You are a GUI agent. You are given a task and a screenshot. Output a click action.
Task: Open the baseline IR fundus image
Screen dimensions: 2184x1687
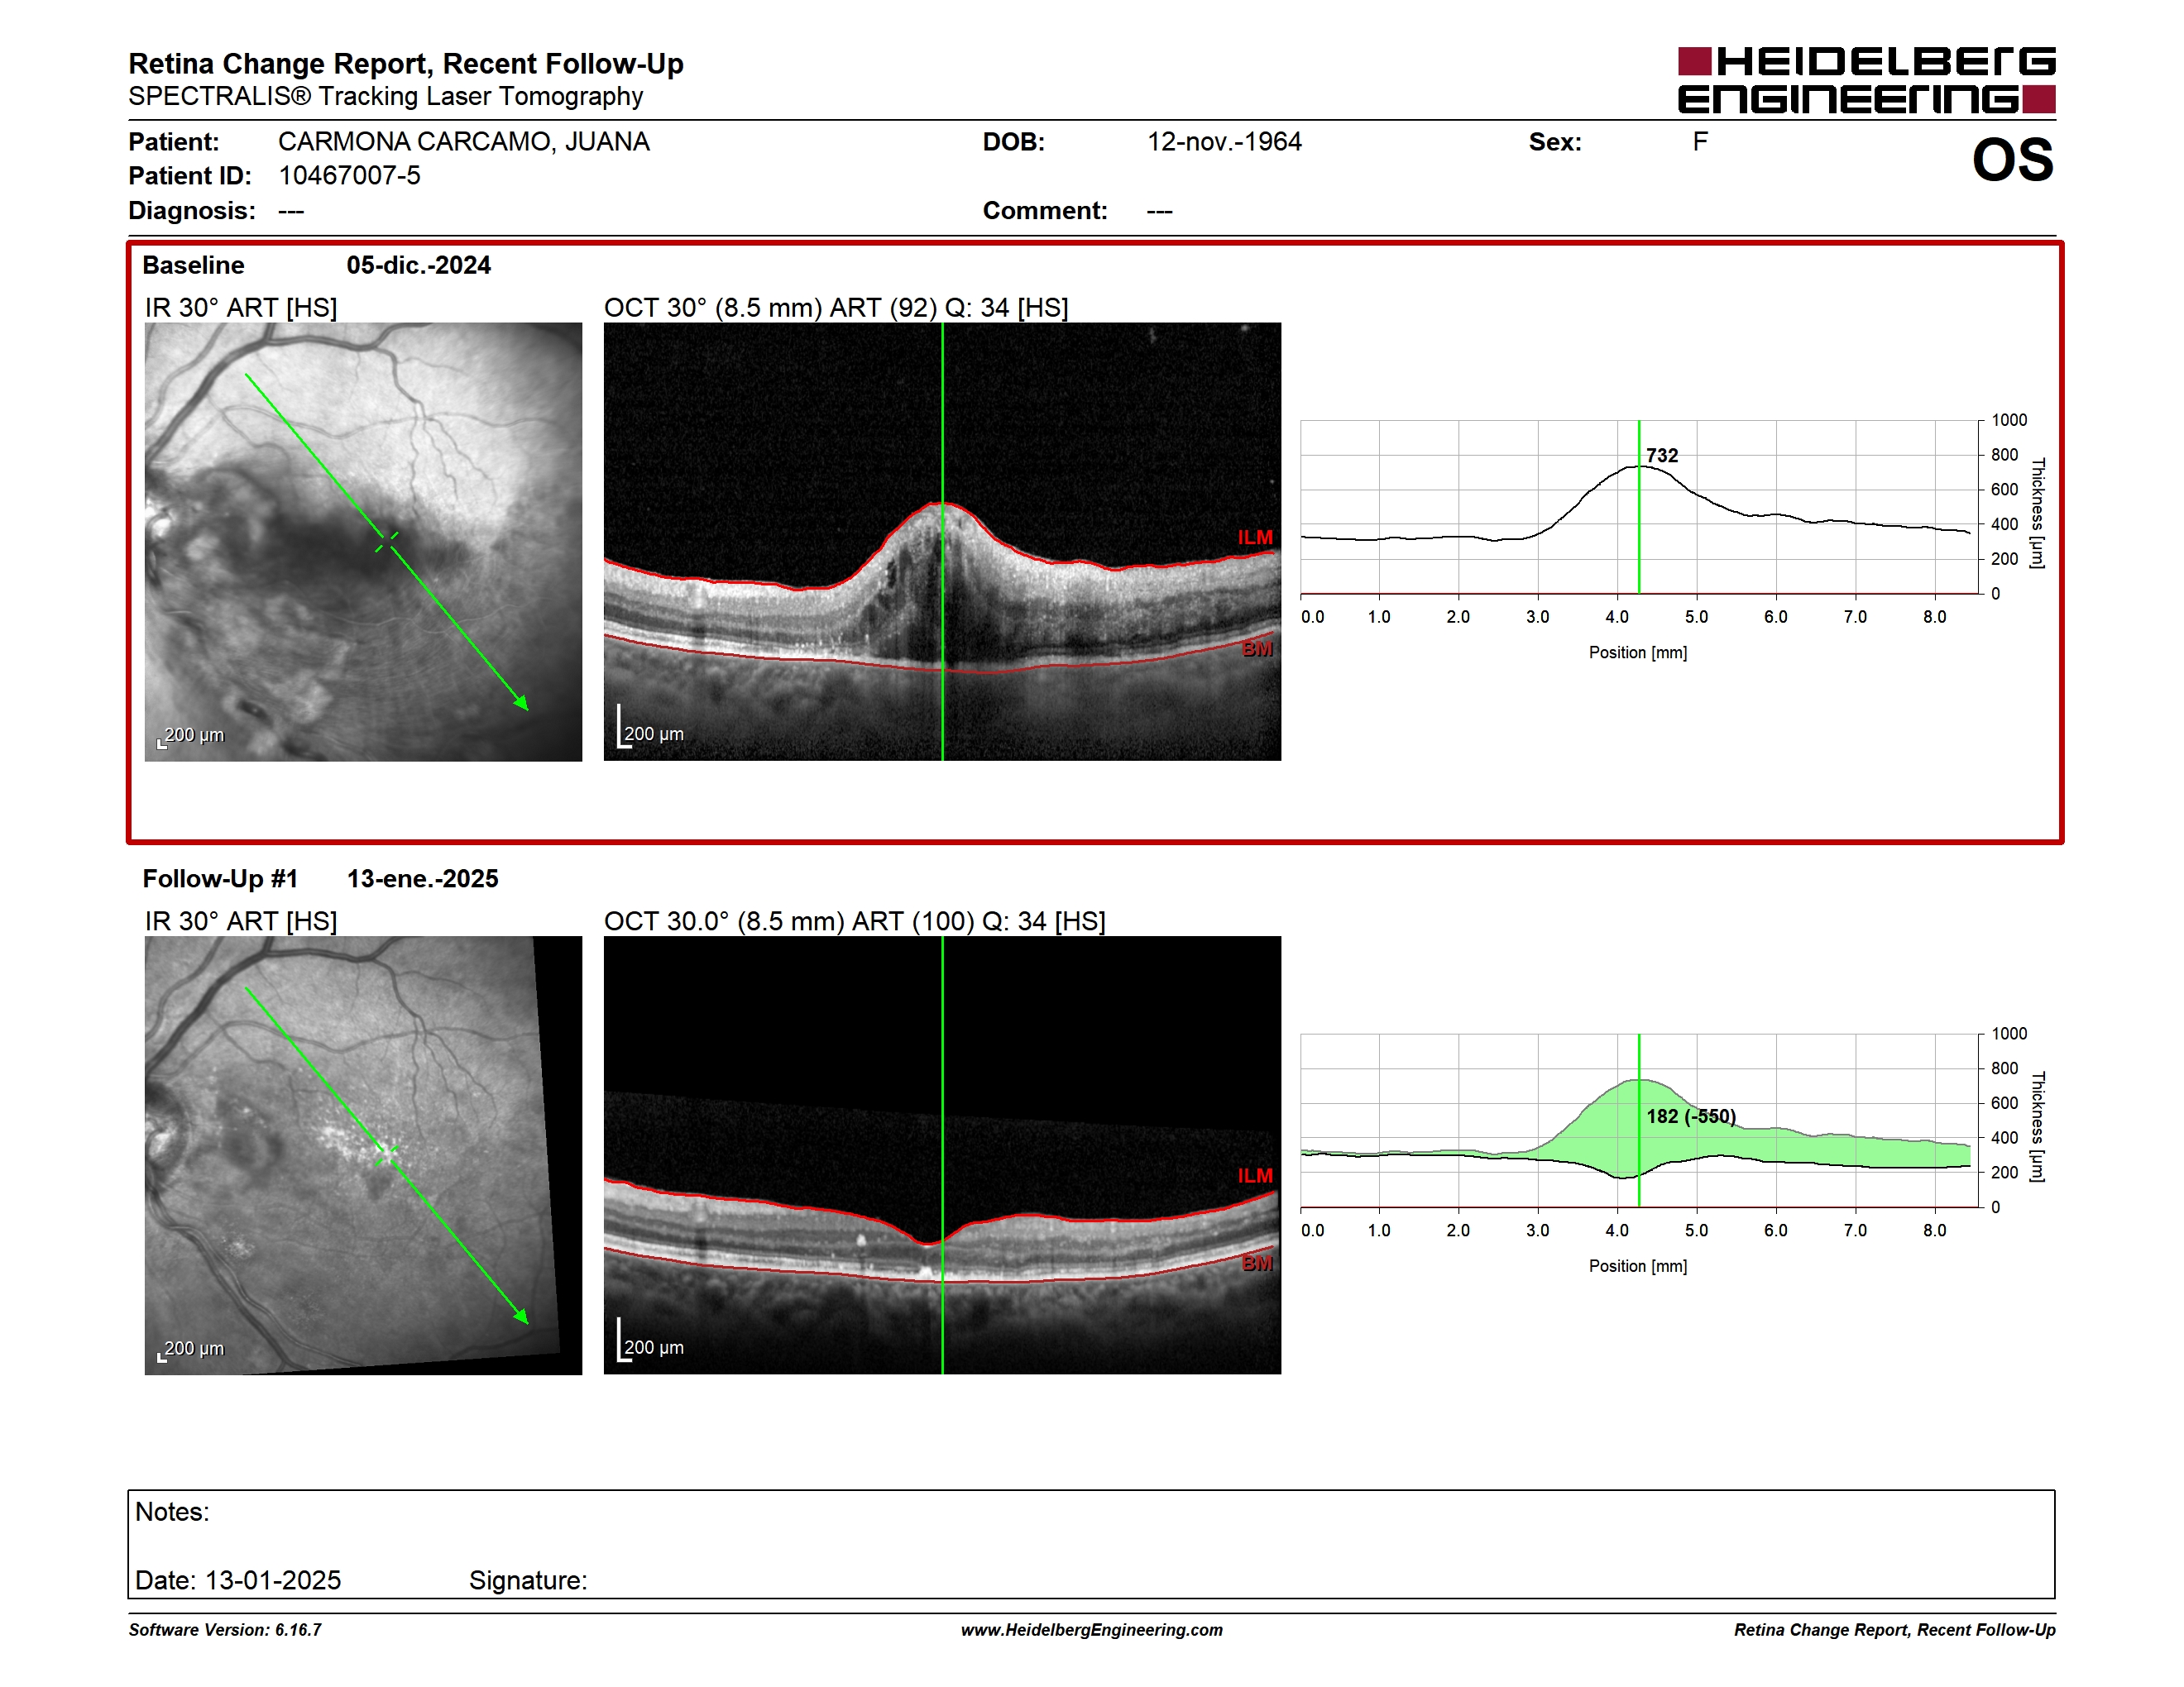pyautogui.click(x=363, y=542)
